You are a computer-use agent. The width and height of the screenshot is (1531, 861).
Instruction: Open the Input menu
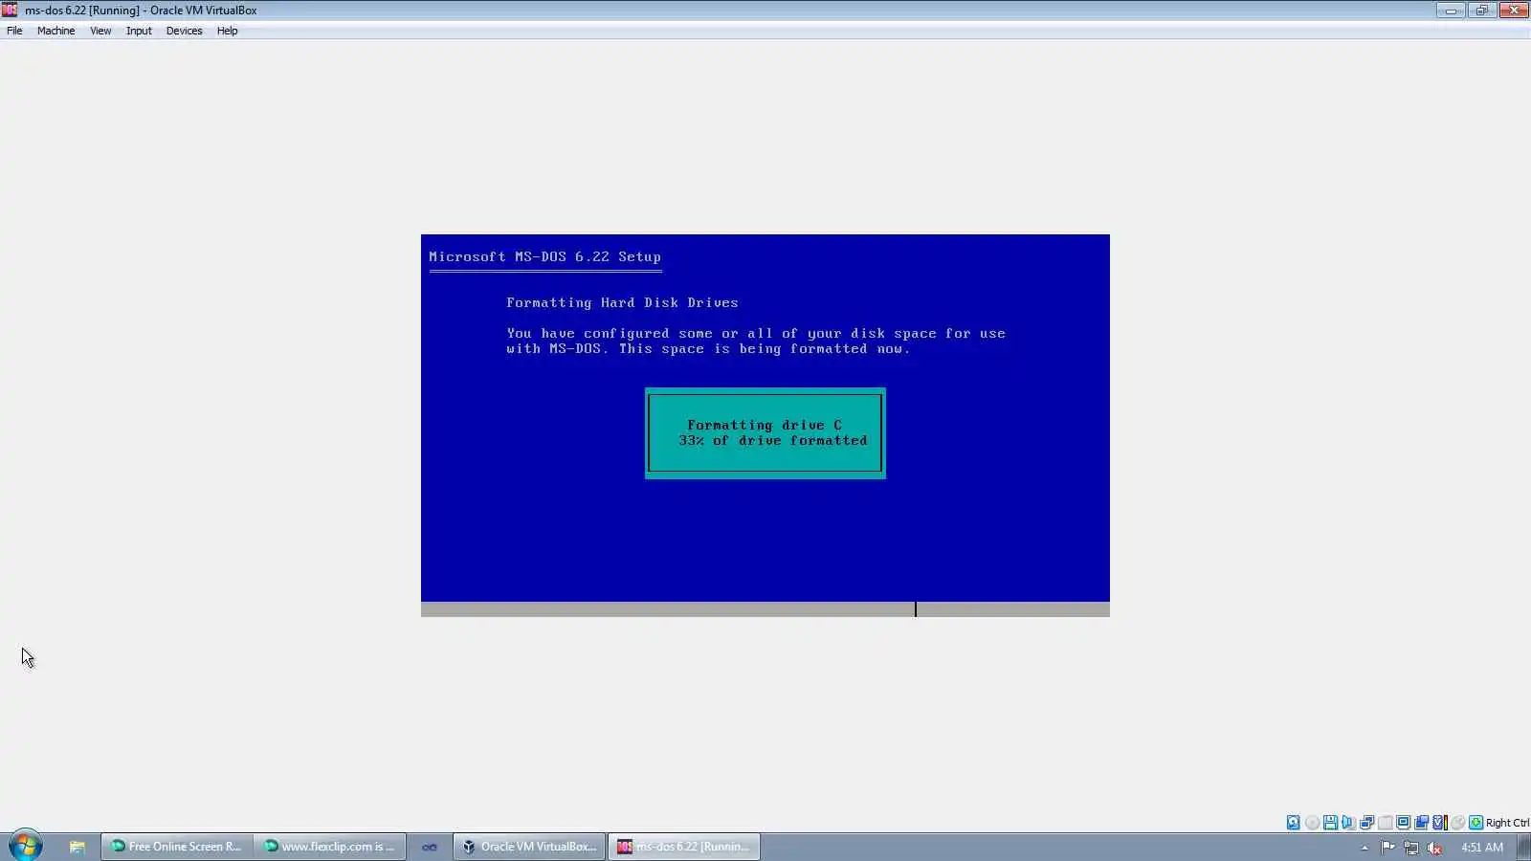139,31
